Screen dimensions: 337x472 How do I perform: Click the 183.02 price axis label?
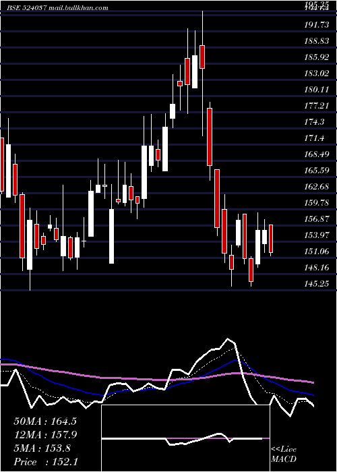pyautogui.click(x=317, y=73)
